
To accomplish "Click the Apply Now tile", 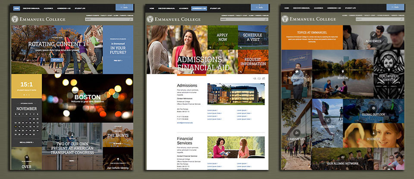I will pyautogui.click(x=223, y=37).
